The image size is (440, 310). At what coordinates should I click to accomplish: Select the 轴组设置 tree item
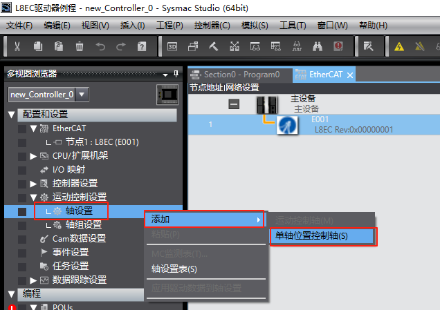(83, 224)
